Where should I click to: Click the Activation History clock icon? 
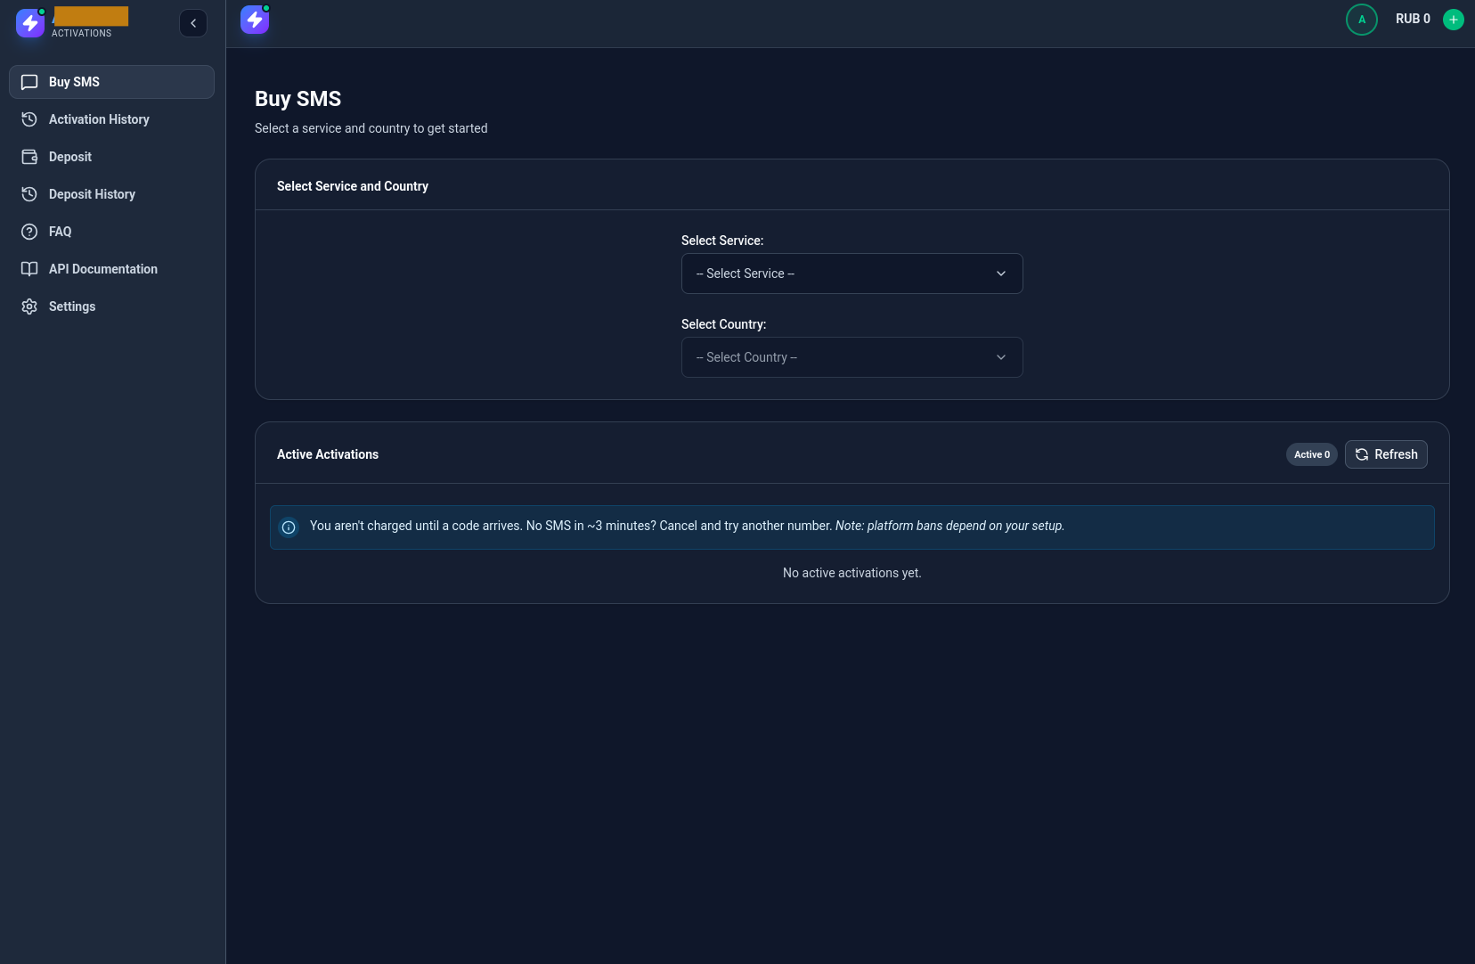pyautogui.click(x=29, y=119)
